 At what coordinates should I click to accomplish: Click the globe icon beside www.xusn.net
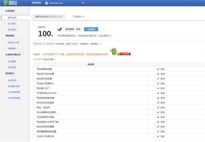47,3
